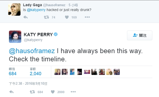
Task: View the 684 轉推 retweets list
Action: point(13,72)
